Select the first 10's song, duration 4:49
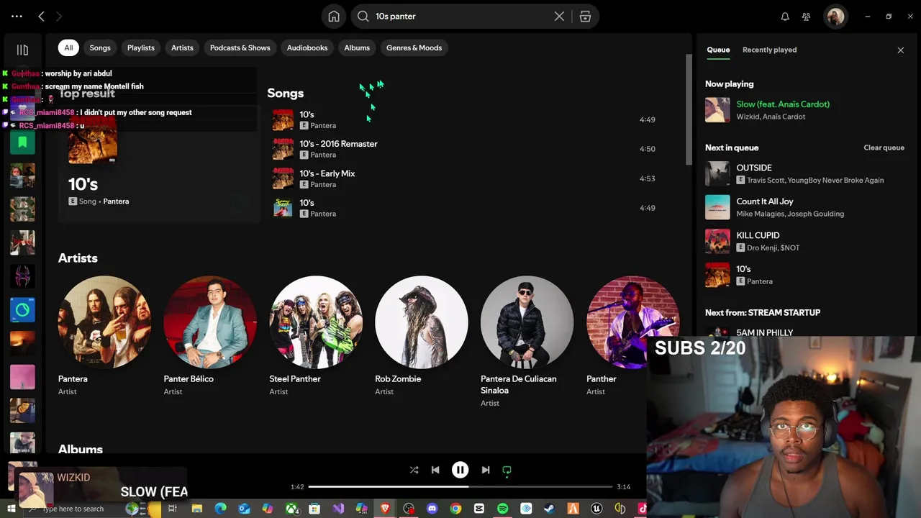The height and width of the screenshot is (518, 921). (464, 119)
